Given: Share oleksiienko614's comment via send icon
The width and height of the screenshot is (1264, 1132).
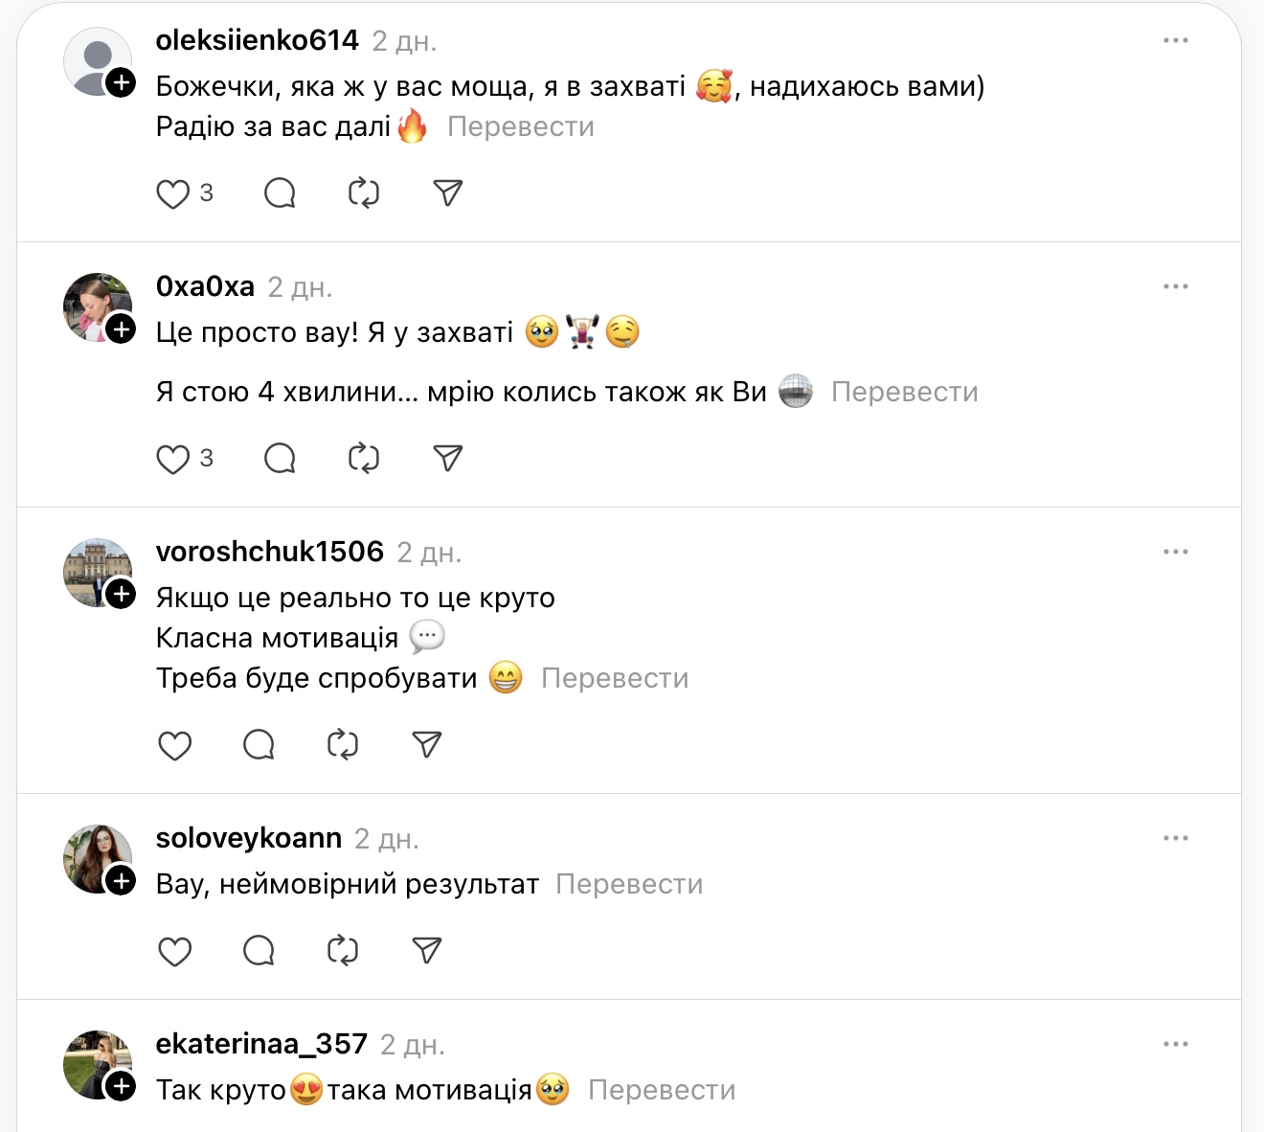Looking at the screenshot, I should tap(448, 193).
